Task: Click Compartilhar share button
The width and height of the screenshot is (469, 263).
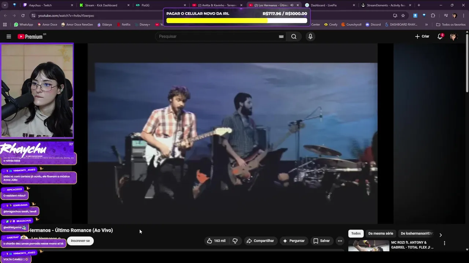Action: 260,241
